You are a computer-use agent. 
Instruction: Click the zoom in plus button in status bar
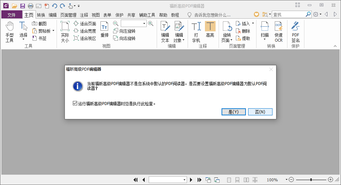tap(330, 180)
